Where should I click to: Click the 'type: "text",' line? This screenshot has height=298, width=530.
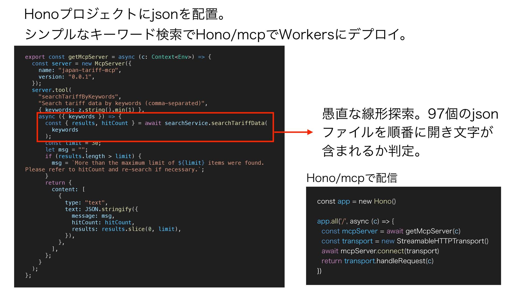pyautogui.click(x=86, y=203)
